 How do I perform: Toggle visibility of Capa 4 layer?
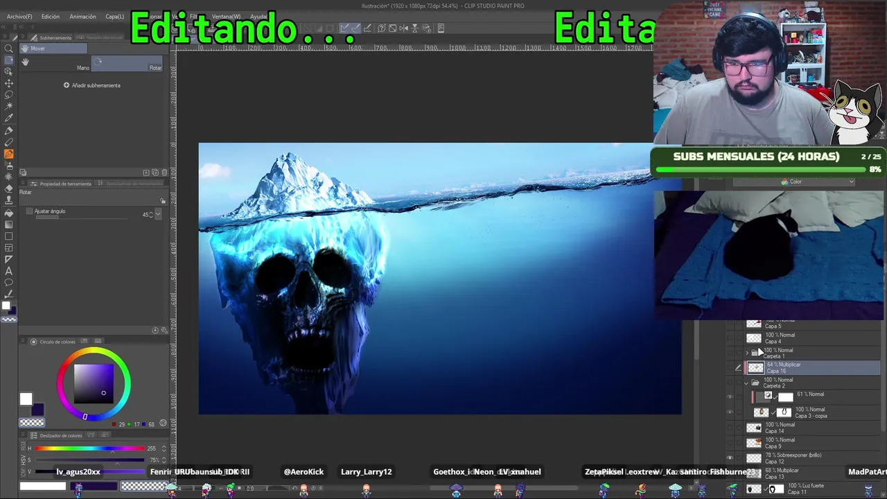pyautogui.click(x=729, y=338)
